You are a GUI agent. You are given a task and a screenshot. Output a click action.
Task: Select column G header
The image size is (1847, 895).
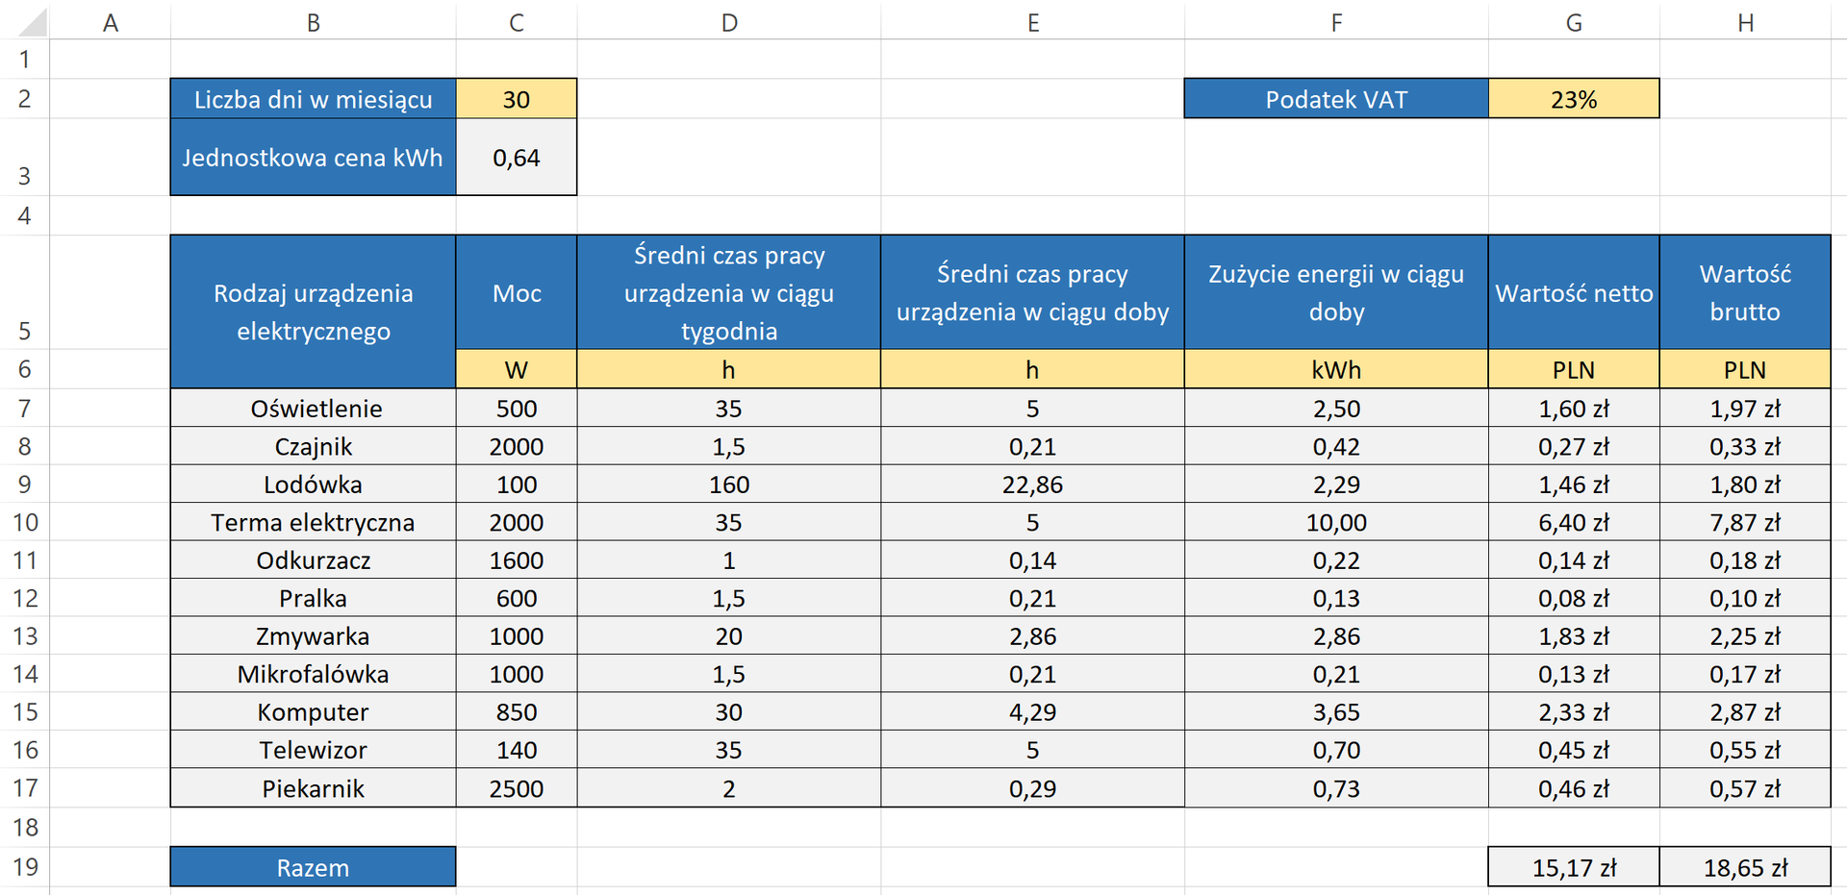point(1573,22)
